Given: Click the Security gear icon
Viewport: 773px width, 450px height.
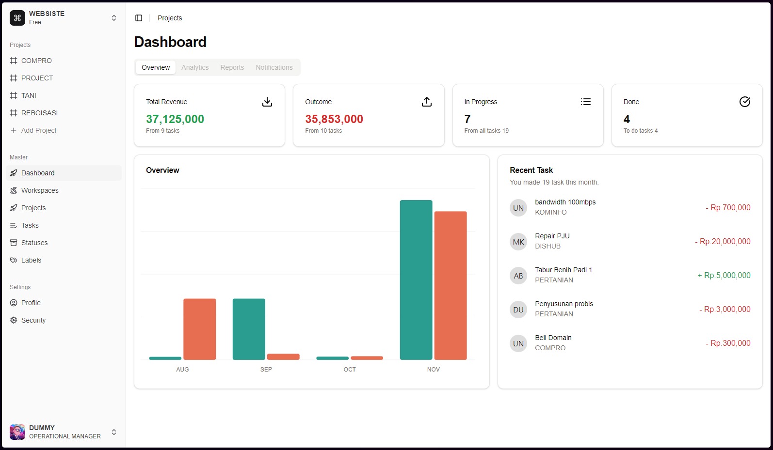Looking at the screenshot, I should [x=14, y=320].
